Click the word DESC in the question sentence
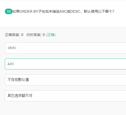 point(75,11)
